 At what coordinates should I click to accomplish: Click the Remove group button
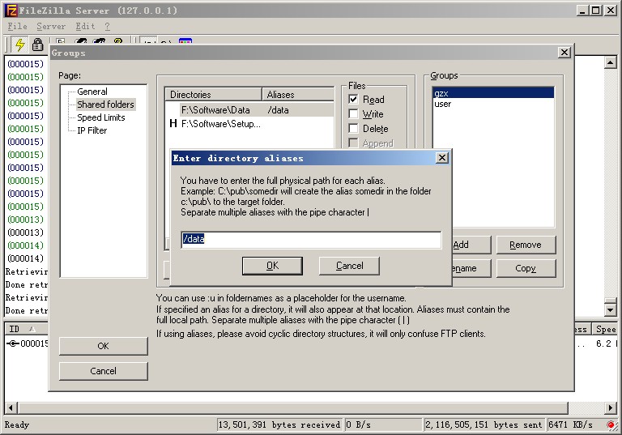coord(526,245)
